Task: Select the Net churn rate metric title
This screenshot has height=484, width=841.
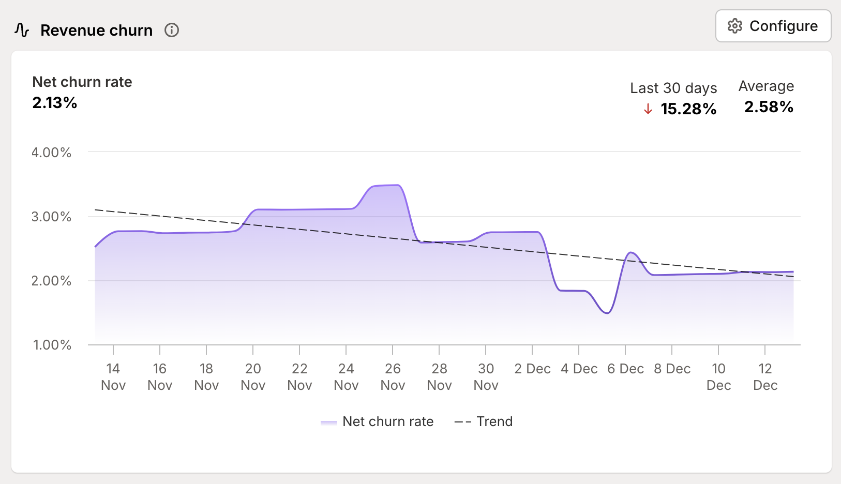Action: (x=82, y=82)
